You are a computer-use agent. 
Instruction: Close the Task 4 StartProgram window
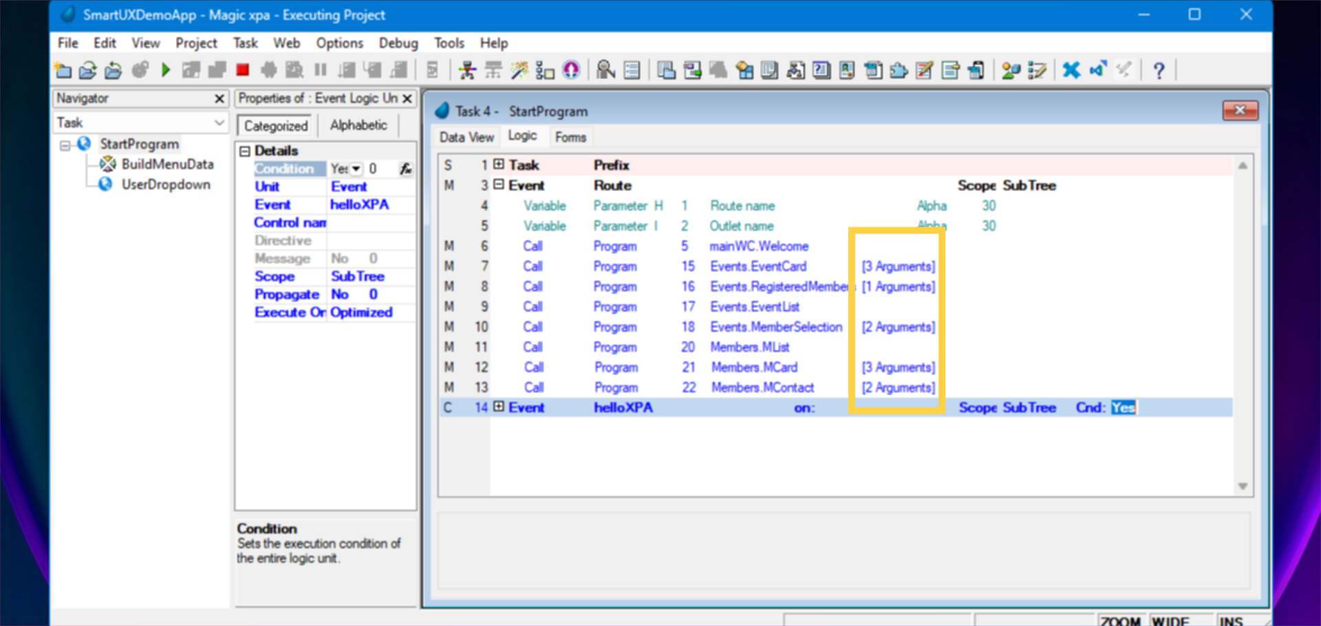[x=1240, y=110]
